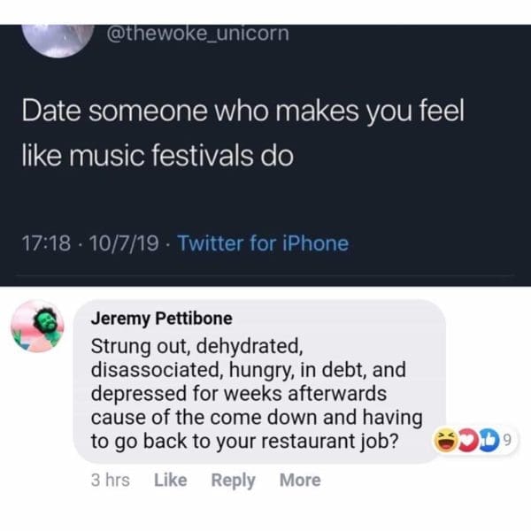Like Jeremy Pettibone's comment
Screen dimensions: 531x531
[170, 481]
